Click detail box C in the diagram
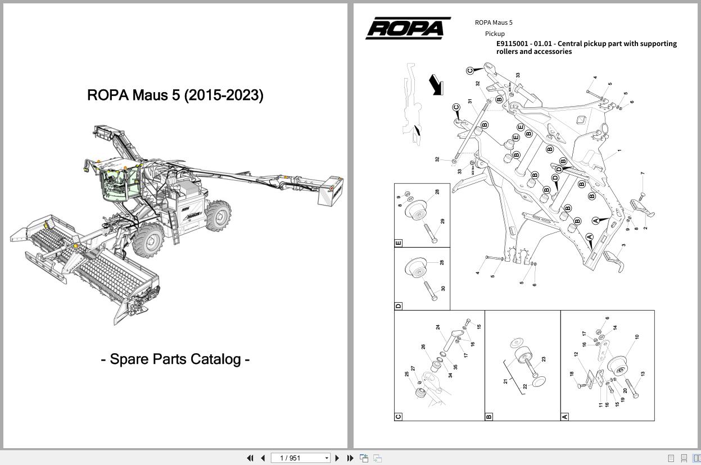The height and width of the screenshot is (465, 701). coord(440,365)
